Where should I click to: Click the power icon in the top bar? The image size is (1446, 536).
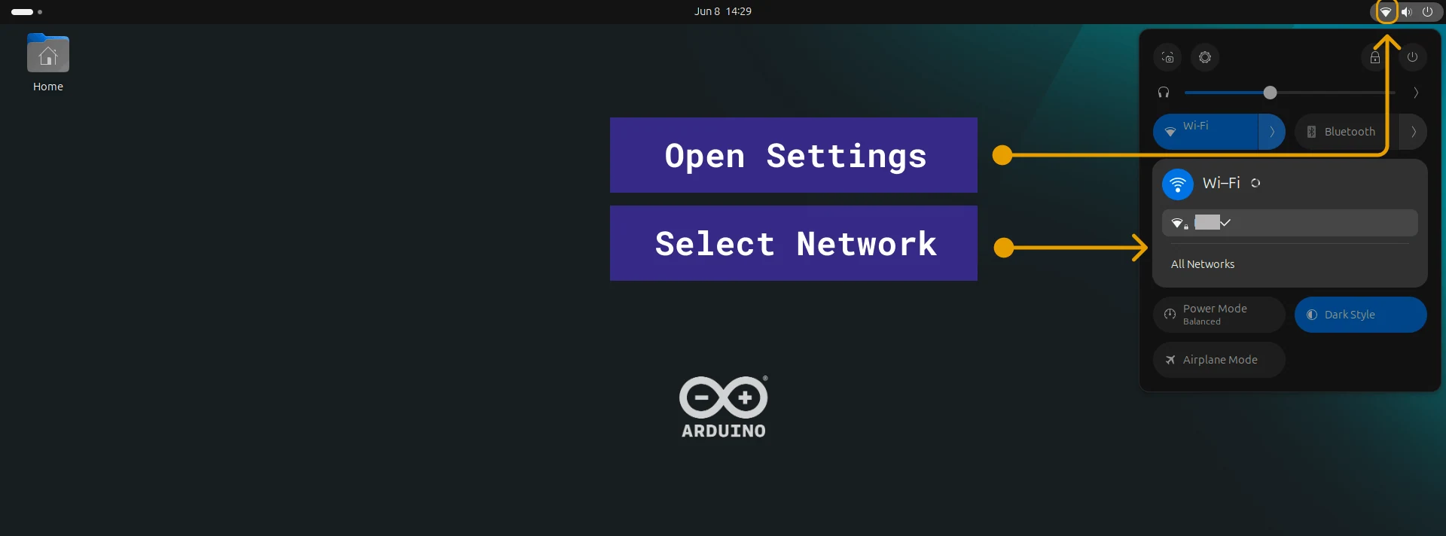pyautogui.click(x=1427, y=12)
